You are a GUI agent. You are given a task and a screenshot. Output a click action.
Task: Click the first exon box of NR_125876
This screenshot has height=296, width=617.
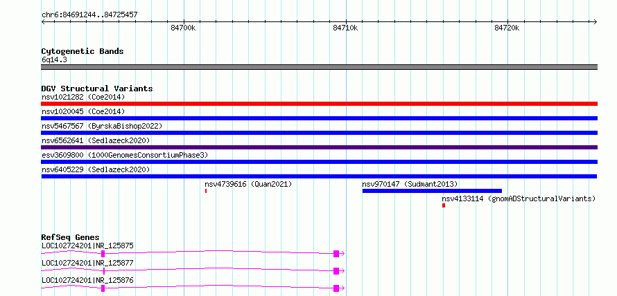coord(103,288)
